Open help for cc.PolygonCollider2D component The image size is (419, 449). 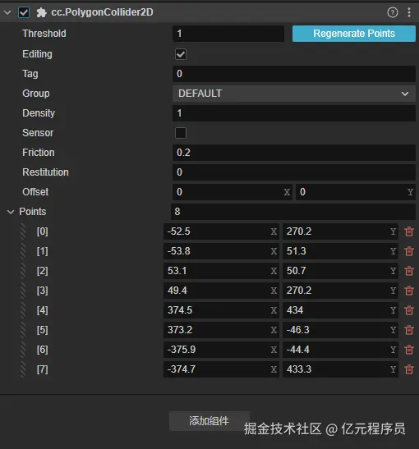tap(393, 12)
